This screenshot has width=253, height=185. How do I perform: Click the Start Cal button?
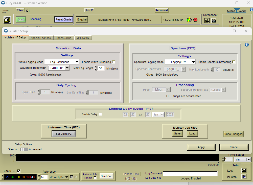(106, 176)
